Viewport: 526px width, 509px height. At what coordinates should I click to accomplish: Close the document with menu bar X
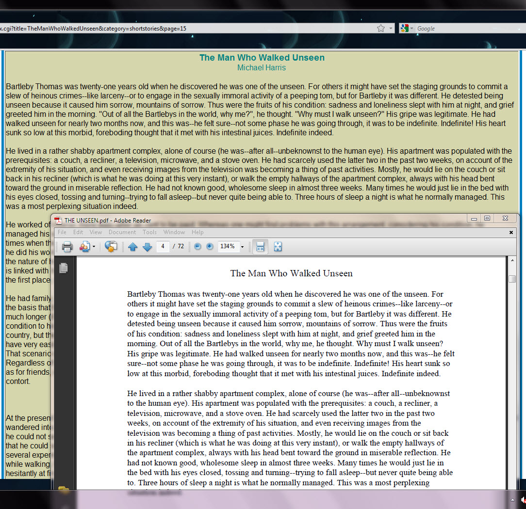(511, 232)
